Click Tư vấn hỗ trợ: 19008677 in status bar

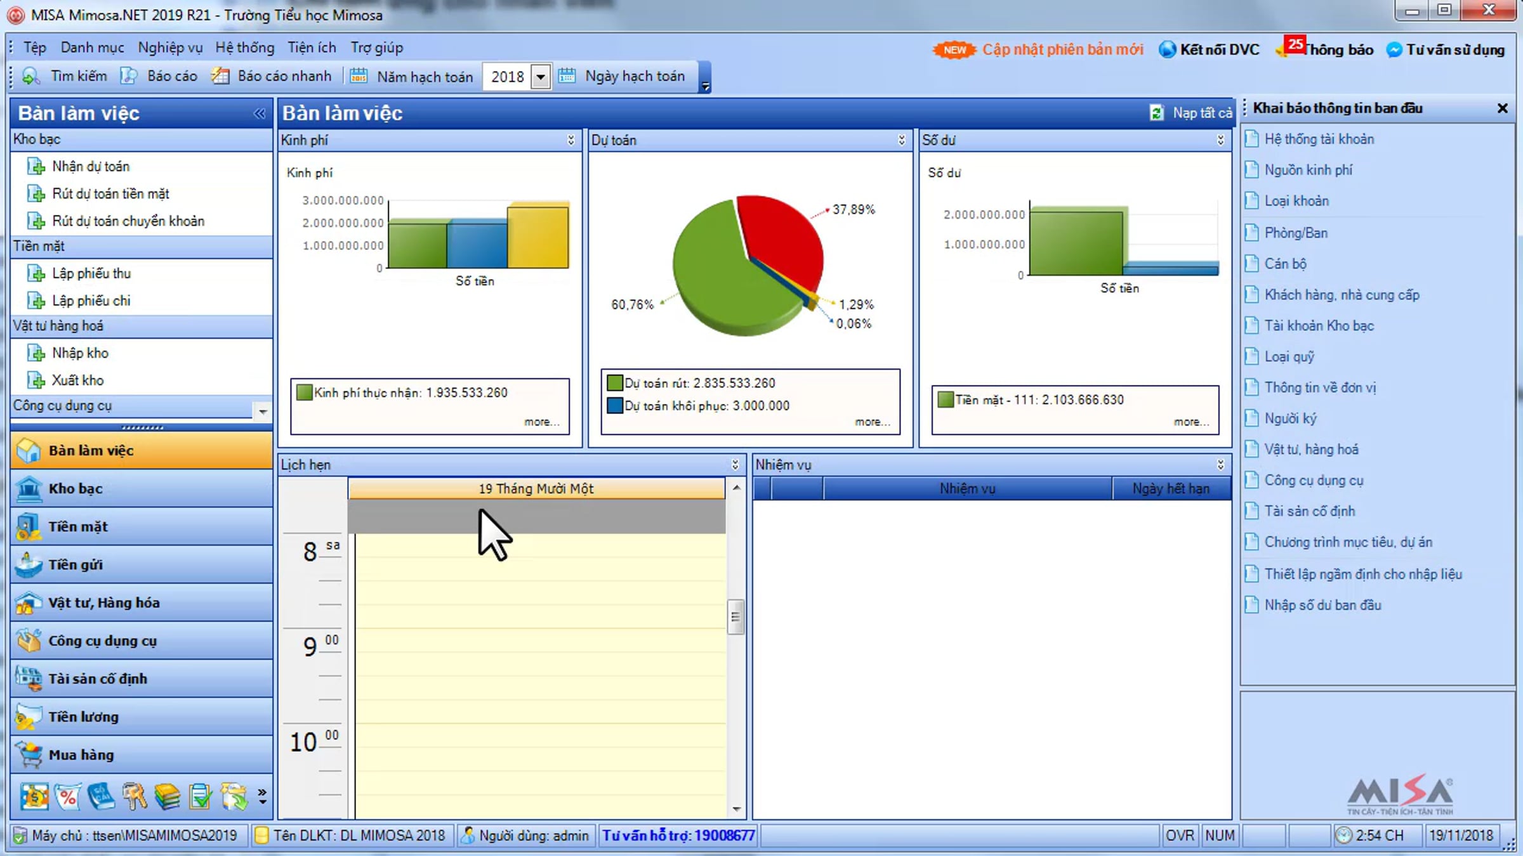(678, 836)
